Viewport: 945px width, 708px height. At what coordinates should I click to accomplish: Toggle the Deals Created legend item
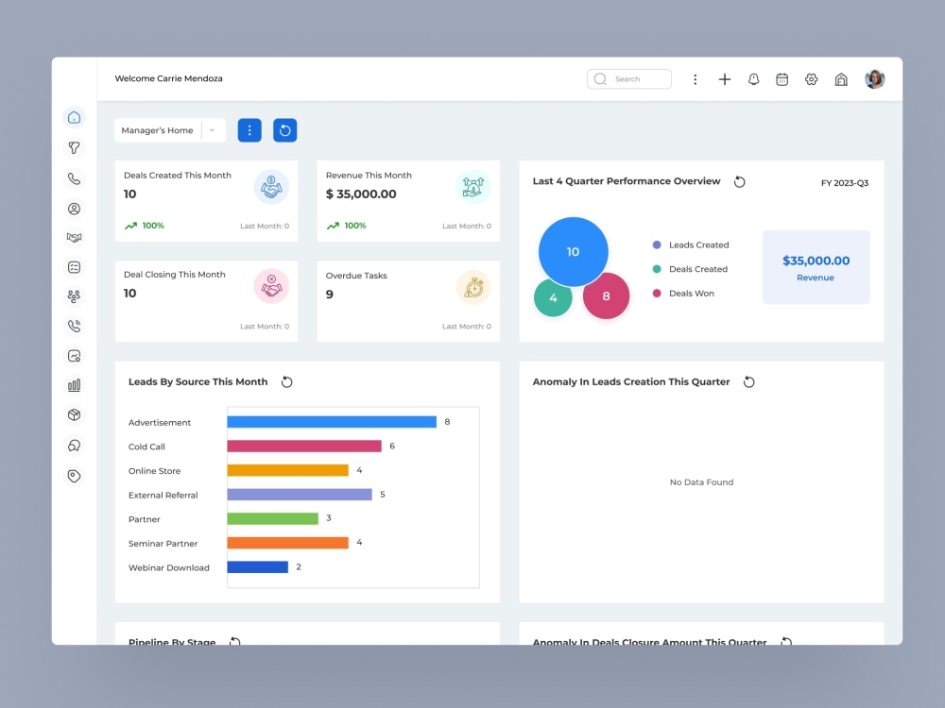coord(690,269)
